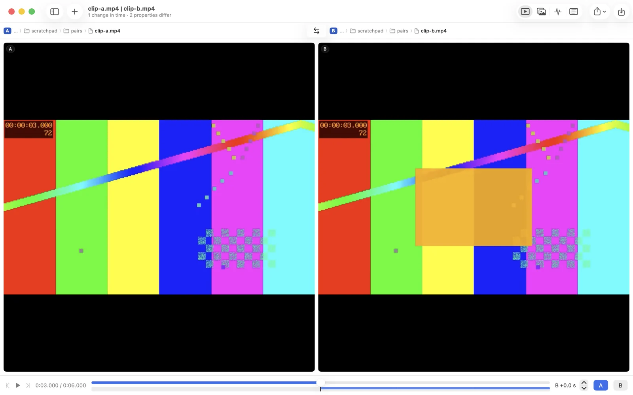Click the B label badge on right video
The height and width of the screenshot is (395, 633).
pos(325,49)
